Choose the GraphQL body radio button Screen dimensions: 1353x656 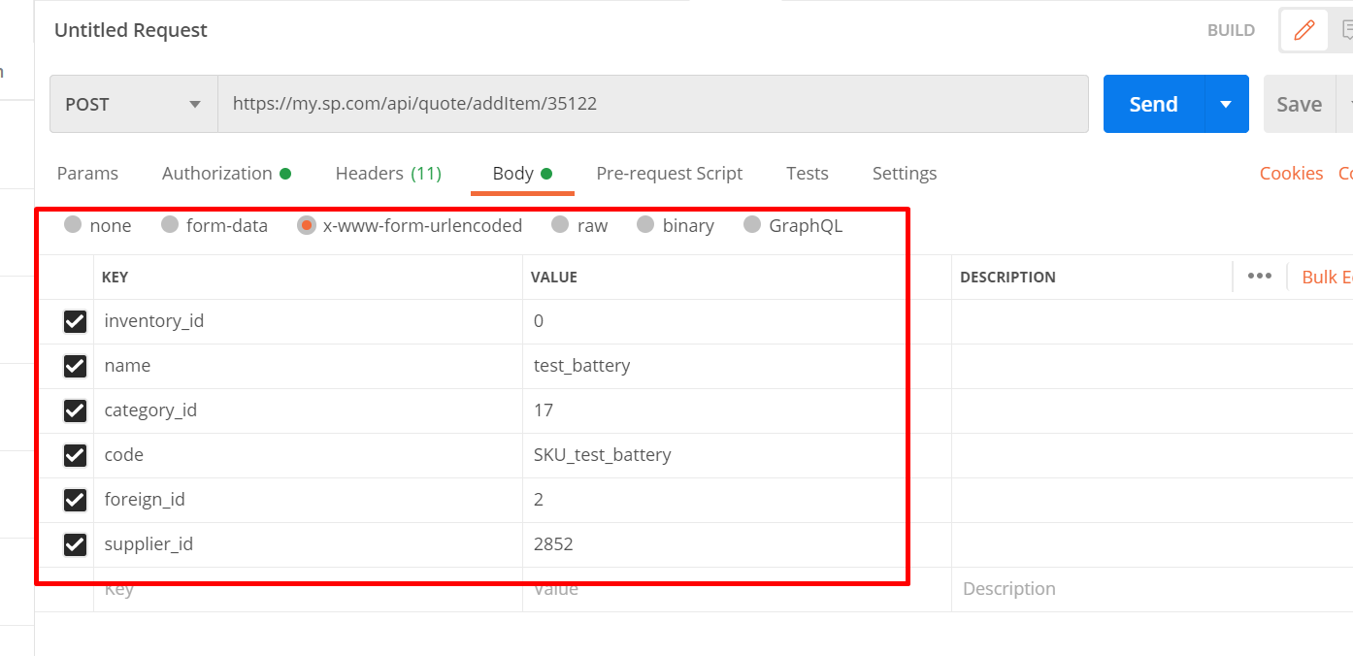752,225
